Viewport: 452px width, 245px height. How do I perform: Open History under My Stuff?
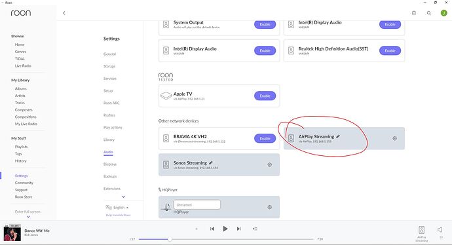point(21,161)
